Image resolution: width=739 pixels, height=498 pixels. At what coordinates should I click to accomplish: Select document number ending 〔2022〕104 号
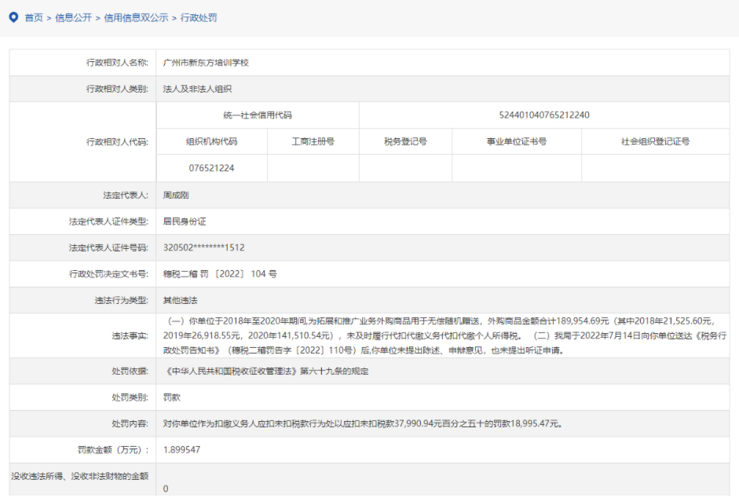click(220, 274)
